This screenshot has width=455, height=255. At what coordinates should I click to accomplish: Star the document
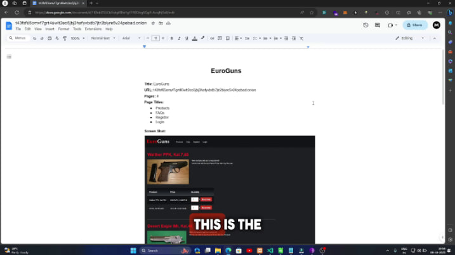click(x=153, y=24)
